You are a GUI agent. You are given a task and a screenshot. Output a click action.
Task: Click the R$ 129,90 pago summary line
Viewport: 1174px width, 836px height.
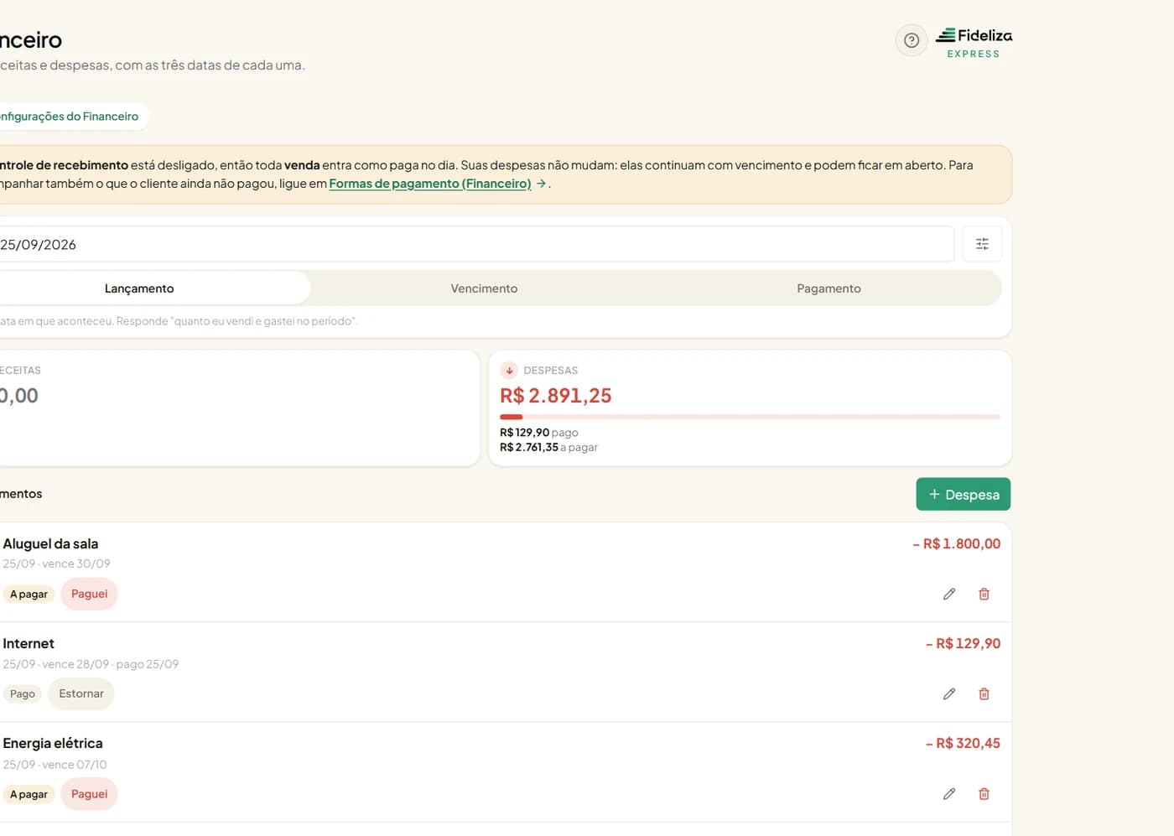coord(539,433)
